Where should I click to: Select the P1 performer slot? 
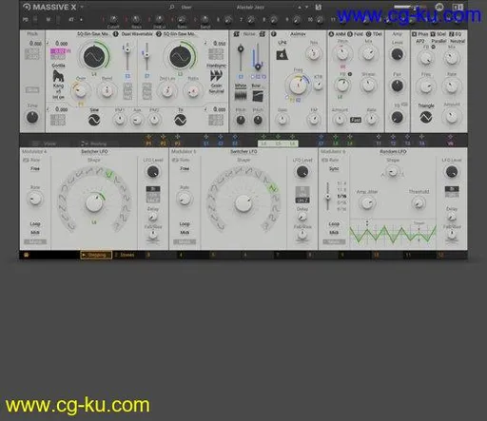click(x=148, y=144)
